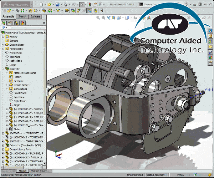
Task: Switch to the Sketch tab
Action: 22,17
